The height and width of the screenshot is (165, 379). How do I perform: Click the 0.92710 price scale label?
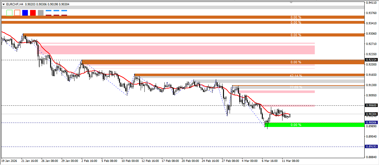(371, 44)
